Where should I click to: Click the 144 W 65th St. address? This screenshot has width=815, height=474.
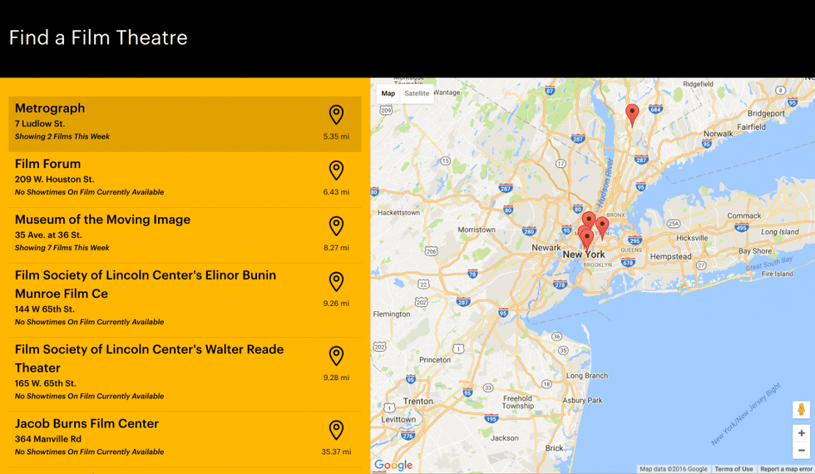(x=45, y=309)
